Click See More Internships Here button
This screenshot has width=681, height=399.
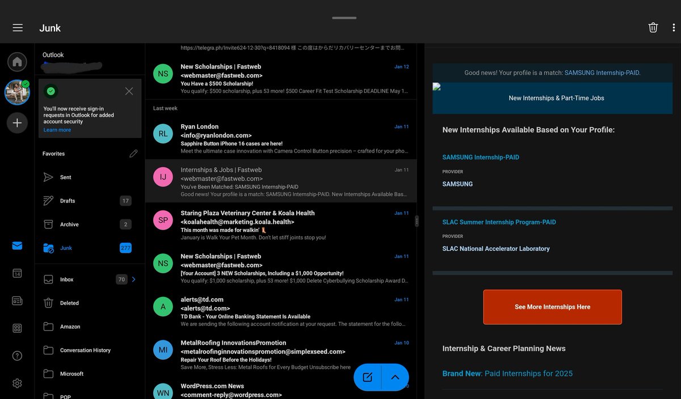pos(552,307)
